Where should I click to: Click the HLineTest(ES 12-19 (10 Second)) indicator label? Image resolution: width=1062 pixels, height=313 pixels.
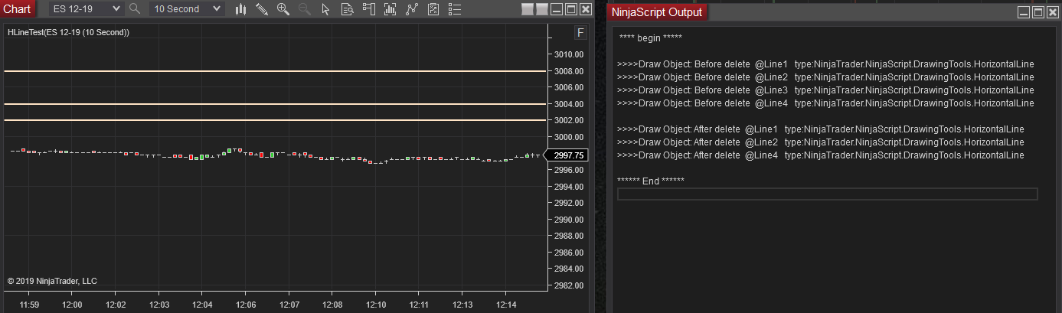(x=68, y=33)
